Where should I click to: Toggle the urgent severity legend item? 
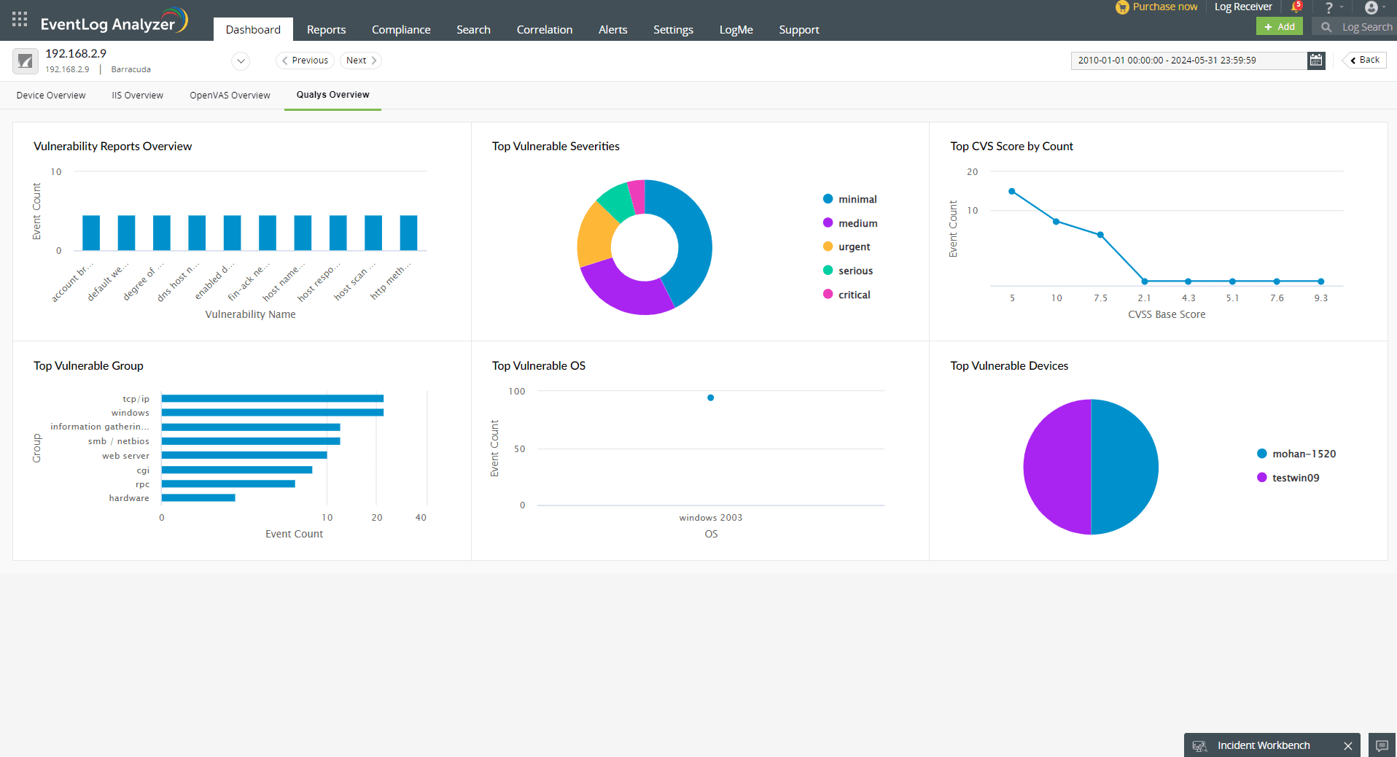click(x=847, y=246)
